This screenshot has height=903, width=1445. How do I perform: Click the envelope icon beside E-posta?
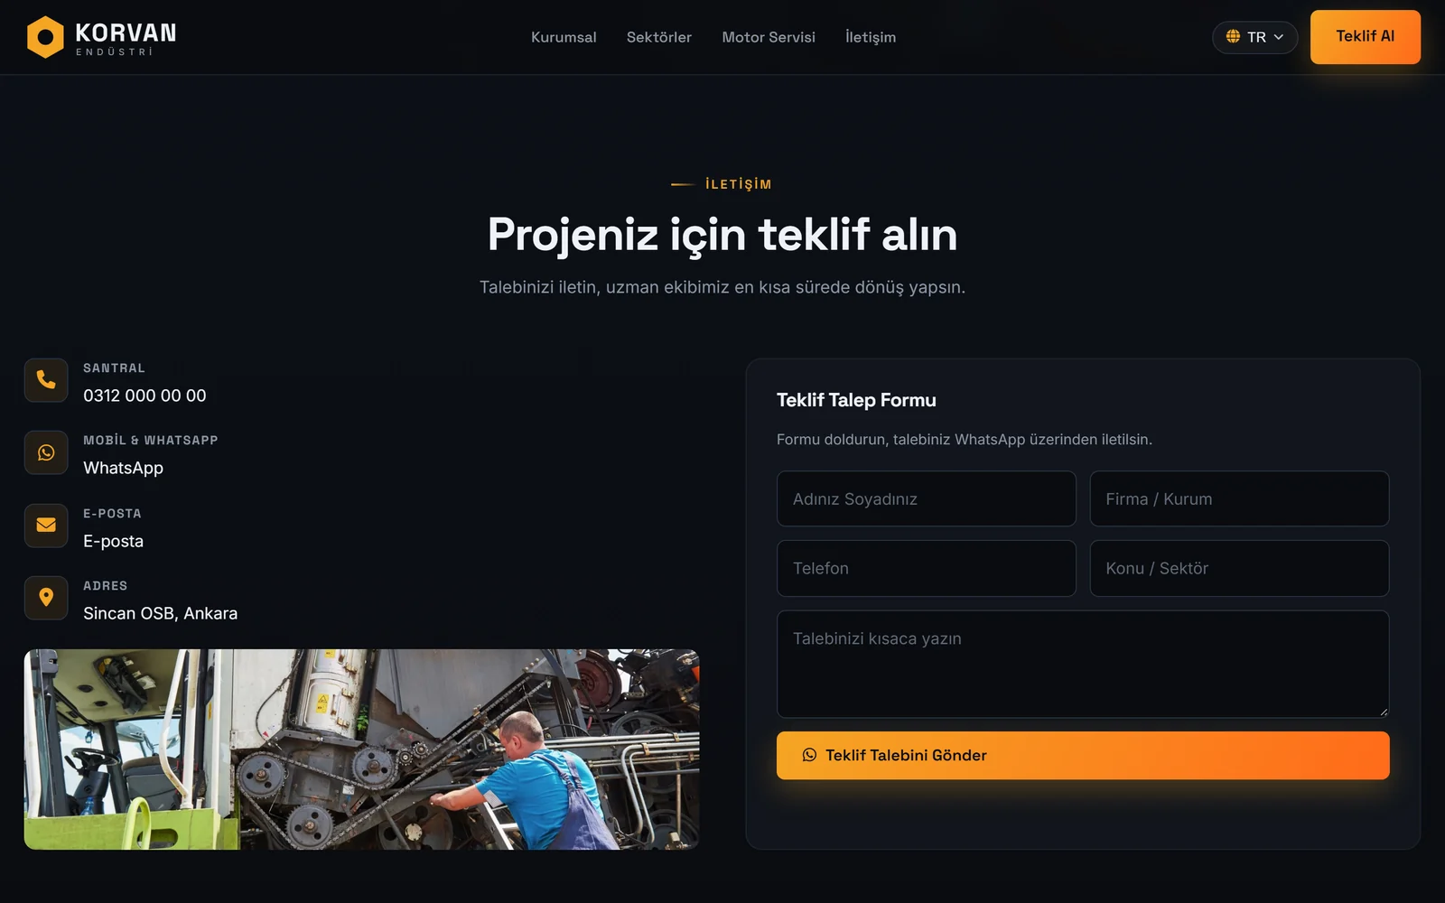(x=46, y=526)
